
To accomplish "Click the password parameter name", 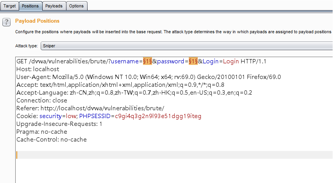I will click(170, 61).
